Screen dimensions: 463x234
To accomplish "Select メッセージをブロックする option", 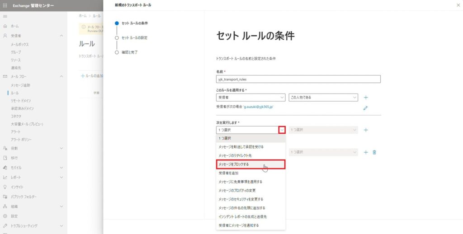I will tap(250, 164).
